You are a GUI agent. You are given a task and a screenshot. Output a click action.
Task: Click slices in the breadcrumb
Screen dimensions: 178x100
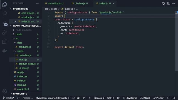[54, 9]
